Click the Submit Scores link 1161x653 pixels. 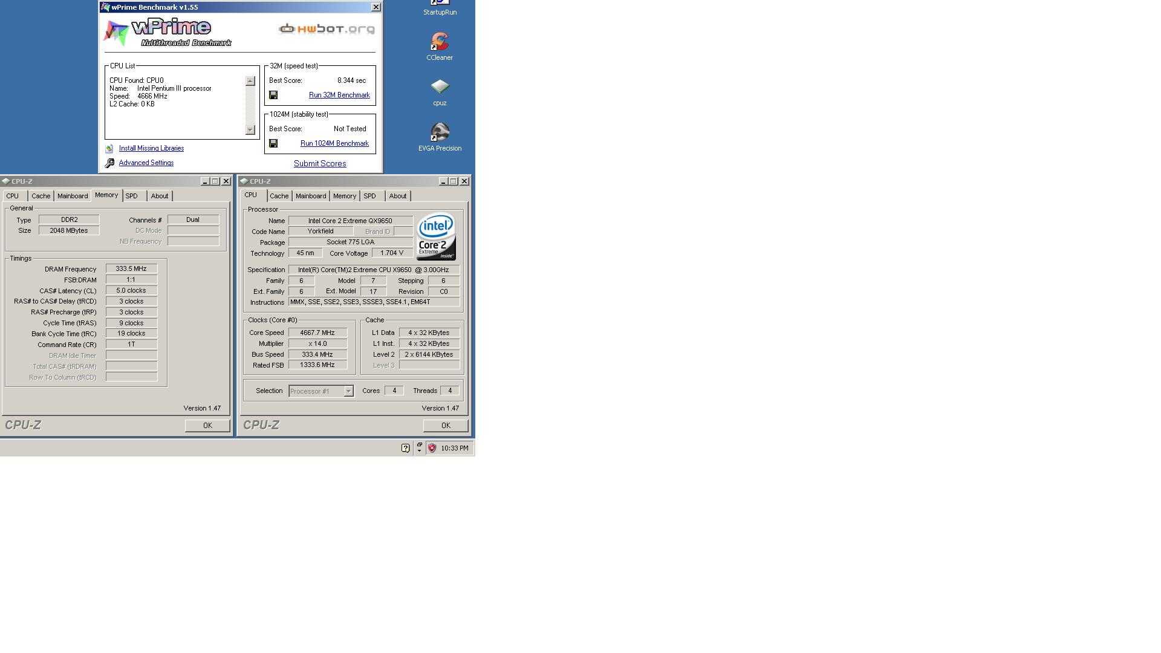click(x=320, y=164)
